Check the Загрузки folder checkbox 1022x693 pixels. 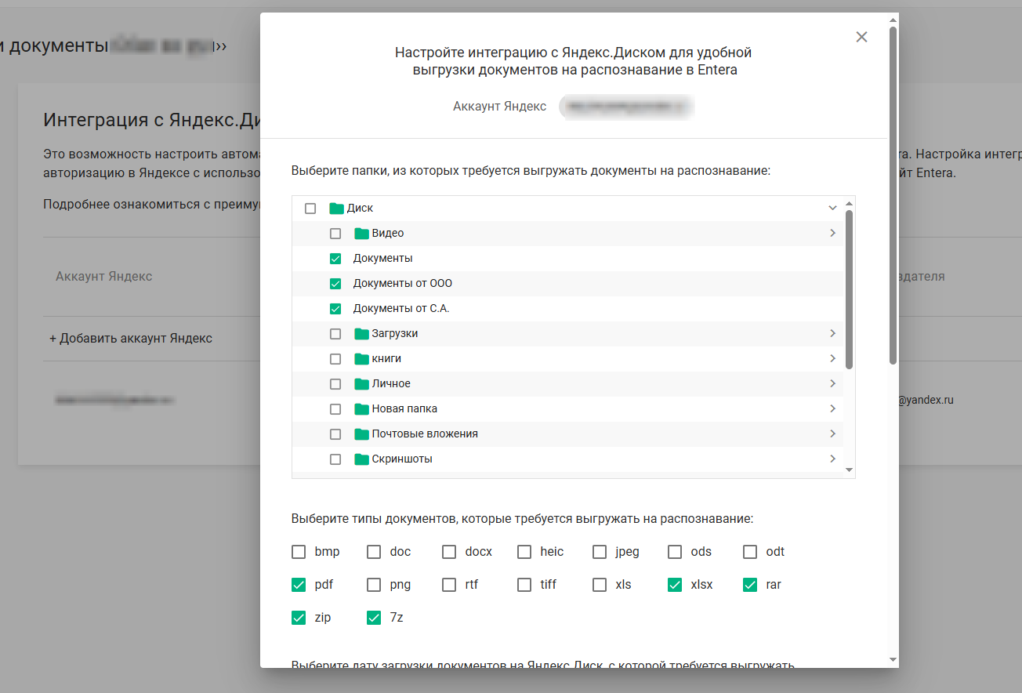335,334
